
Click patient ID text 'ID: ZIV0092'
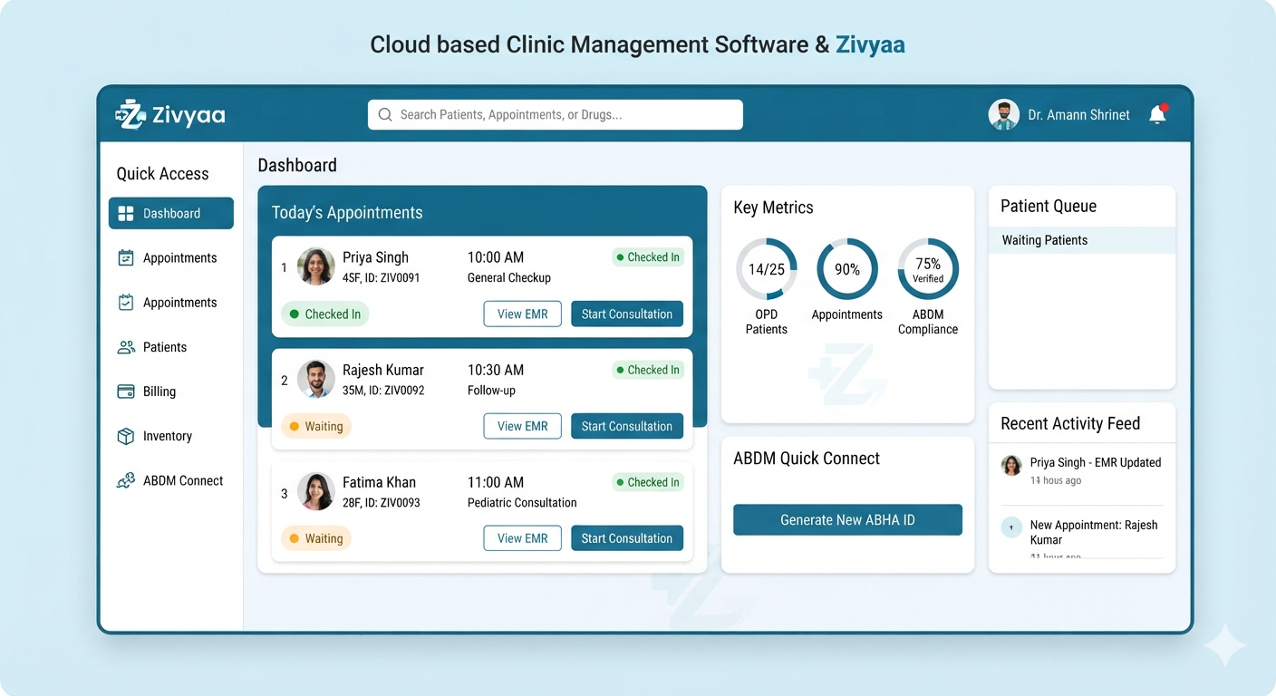(398, 391)
